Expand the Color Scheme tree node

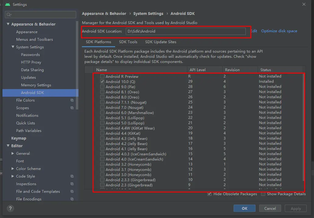point(13,169)
